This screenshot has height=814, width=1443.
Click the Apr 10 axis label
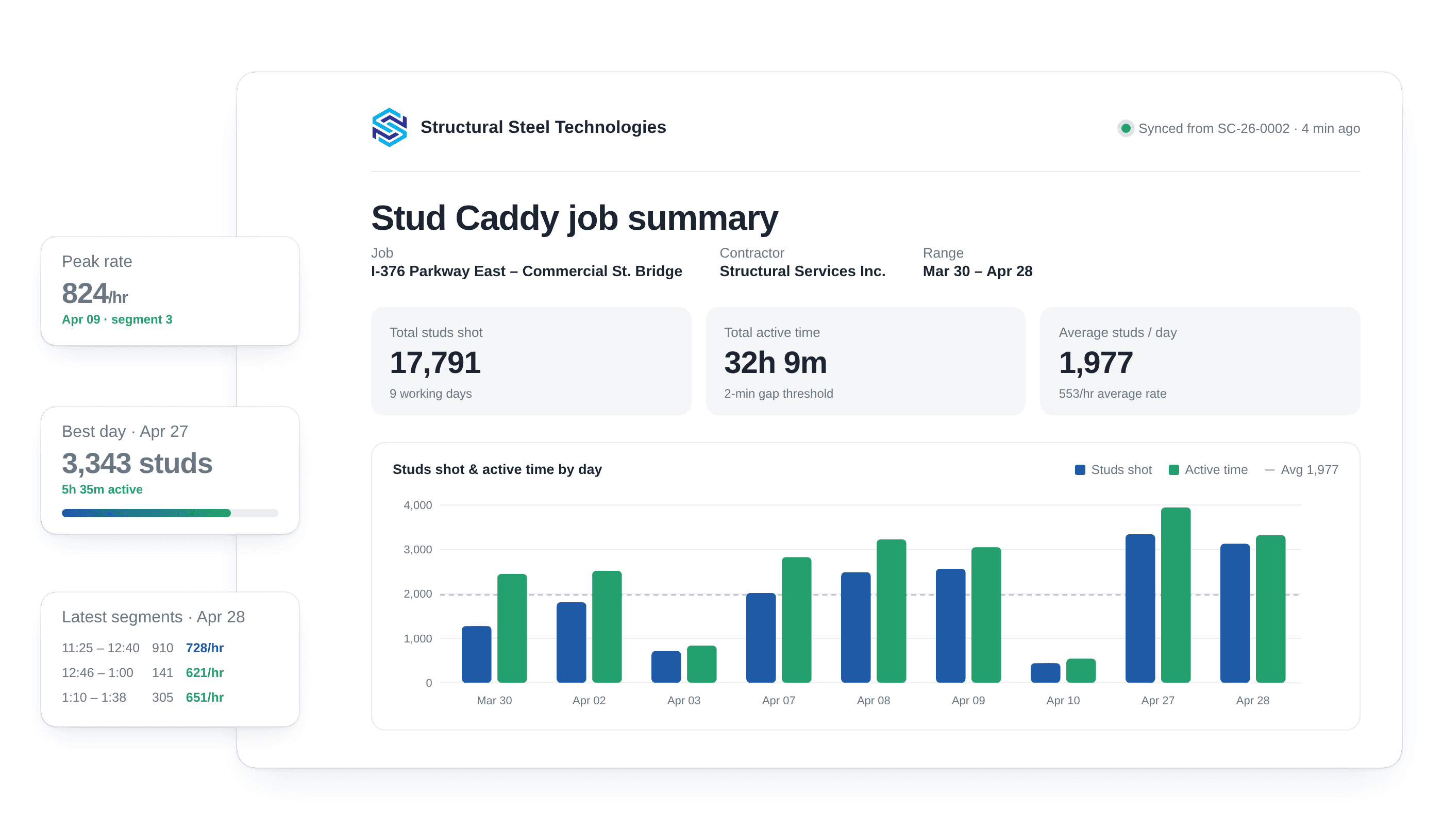point(1063,701)
